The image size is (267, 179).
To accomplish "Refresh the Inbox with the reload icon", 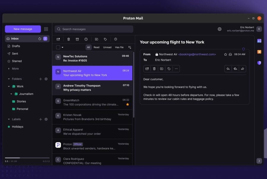I will 40,39.
